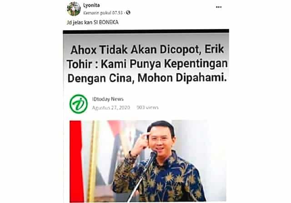
Task: Click the Kemarin pukul 07.53 timestamp
Action: [103, 13]
